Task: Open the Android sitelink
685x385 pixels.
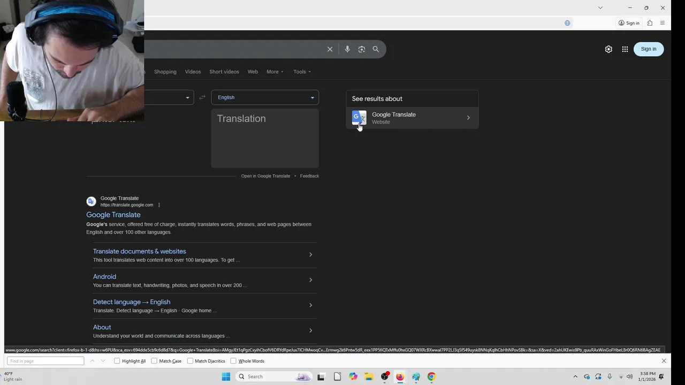Action: tap(104, 276)
